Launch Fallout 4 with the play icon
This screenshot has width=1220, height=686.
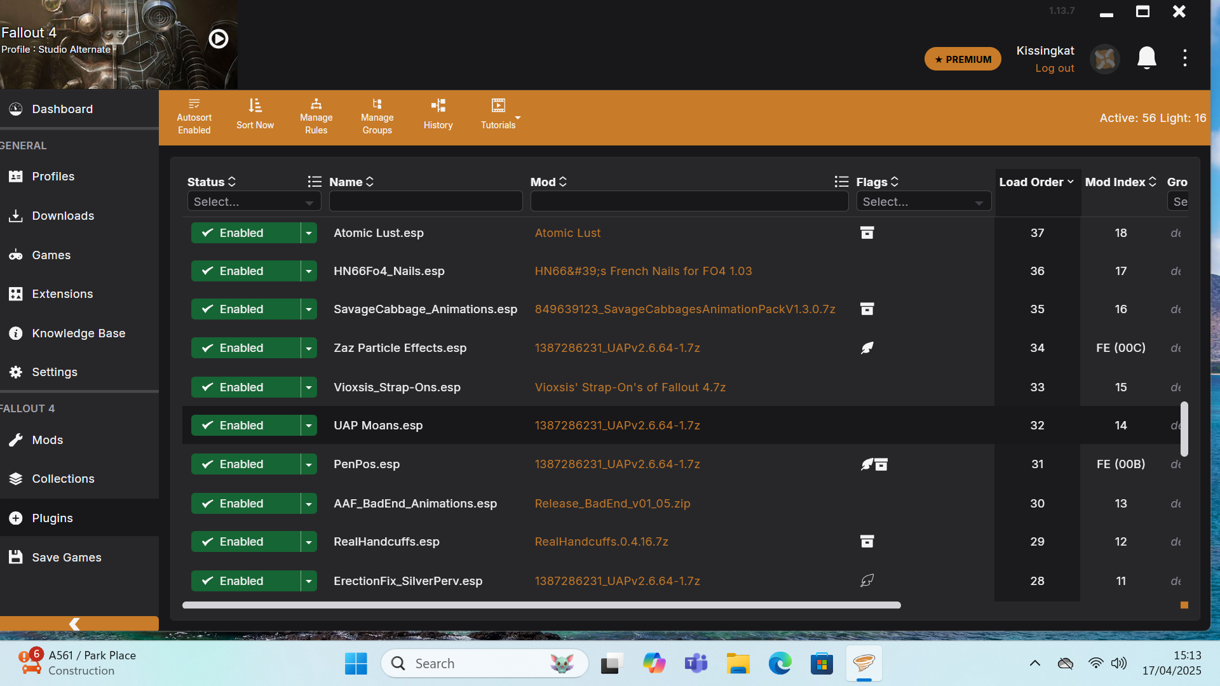[218, 39]
